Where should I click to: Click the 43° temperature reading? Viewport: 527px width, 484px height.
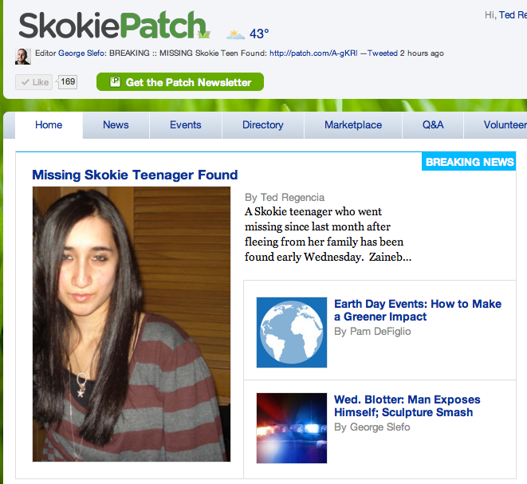point(259,34)
